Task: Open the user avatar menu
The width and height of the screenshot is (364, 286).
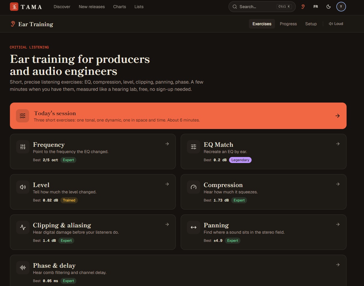Action: pos(341,7)
